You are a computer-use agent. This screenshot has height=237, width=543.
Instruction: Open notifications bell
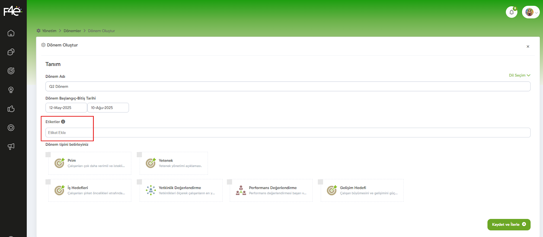511,12
